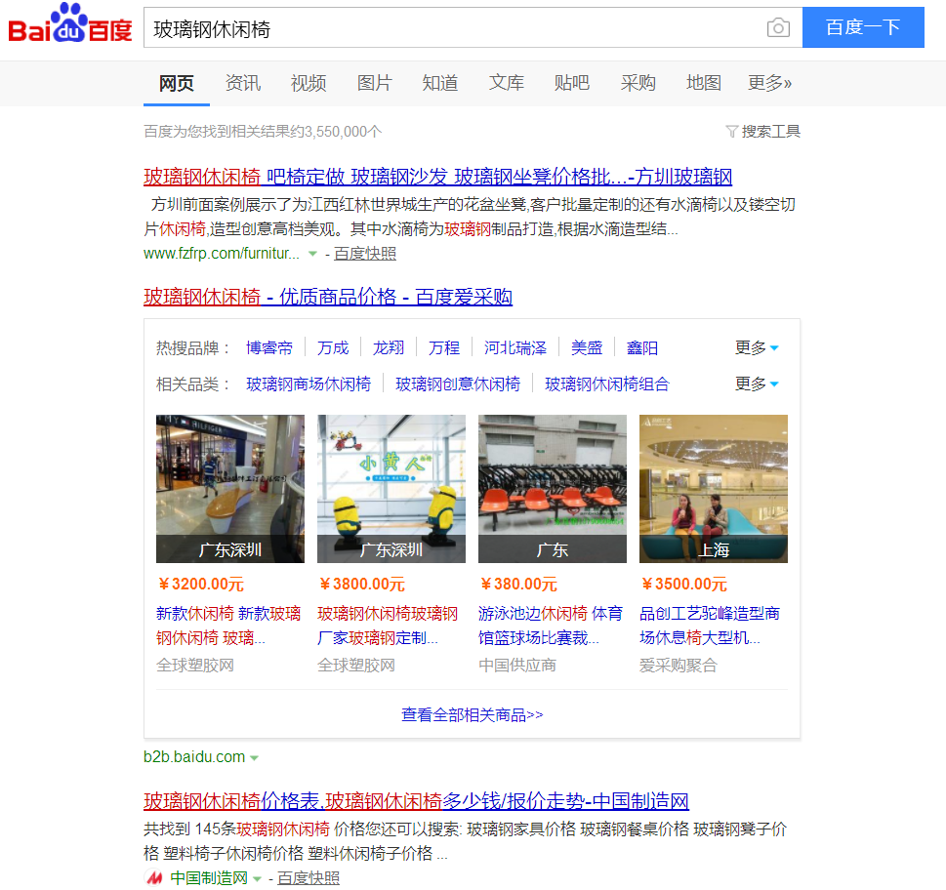Expand the 更多» tab menu
Screen dimensions: 946x890
(x=770, y=83)
